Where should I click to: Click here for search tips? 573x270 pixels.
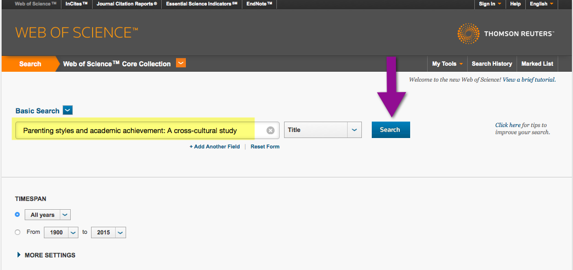[508, 125]
